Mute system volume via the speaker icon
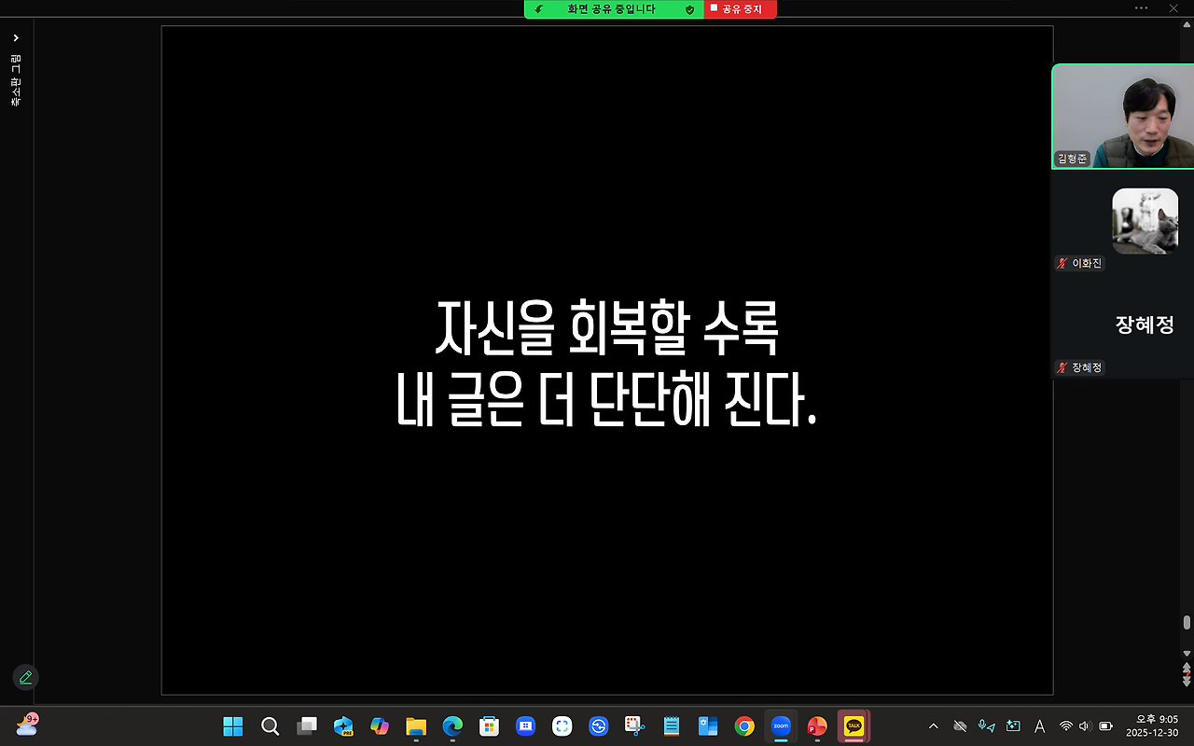The height and width of the screenshot is (746, 1194). (x=1085, y=726)
